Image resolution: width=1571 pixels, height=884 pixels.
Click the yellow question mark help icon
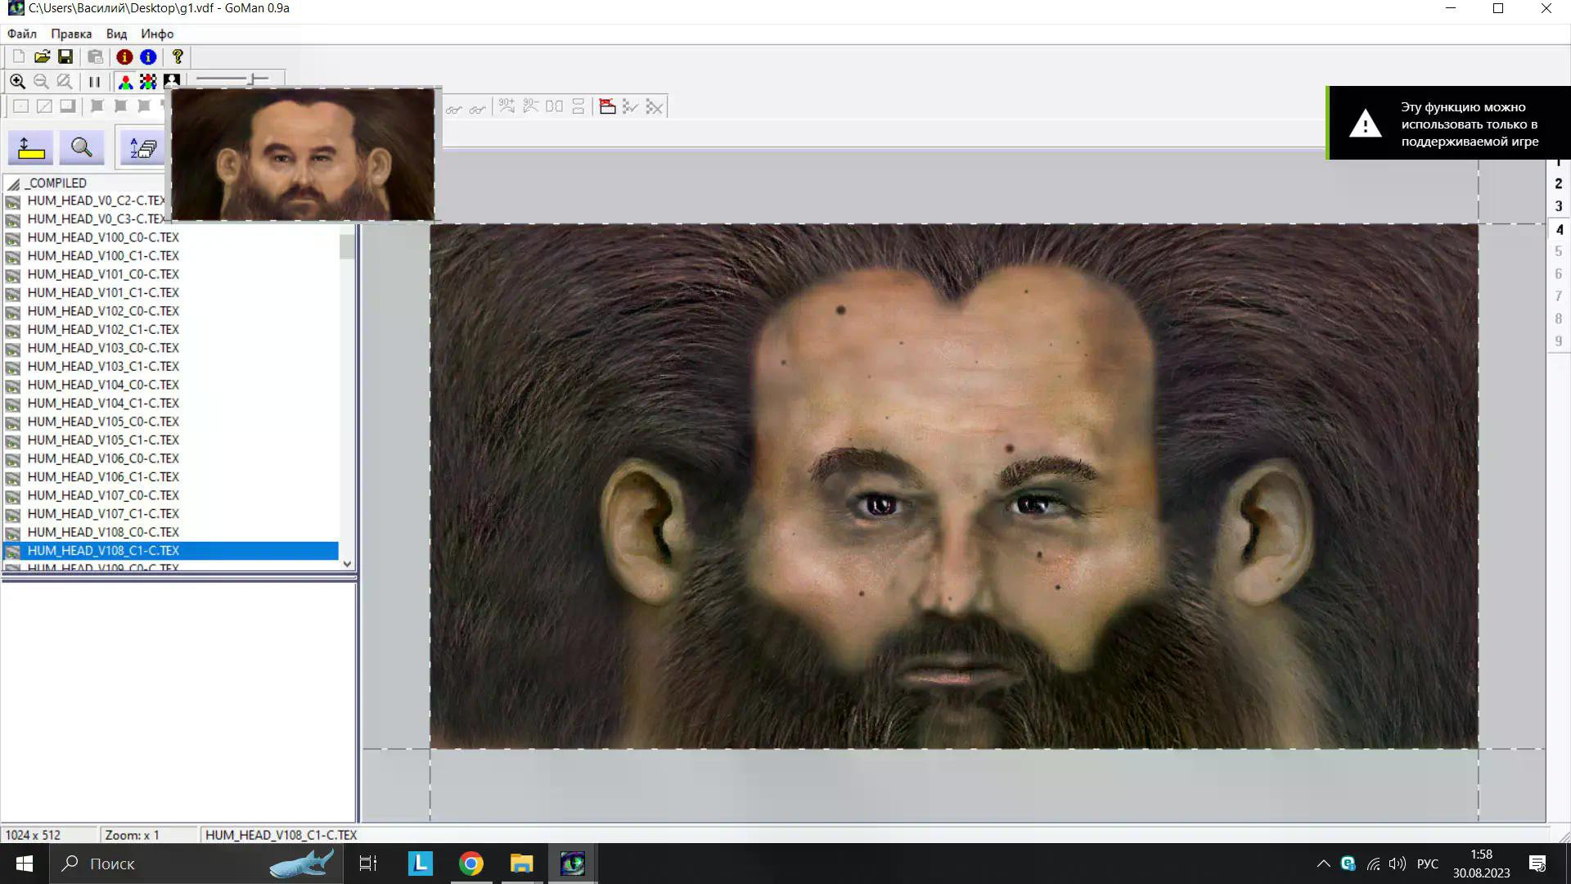pyautogui.click(x=178, y=56)
